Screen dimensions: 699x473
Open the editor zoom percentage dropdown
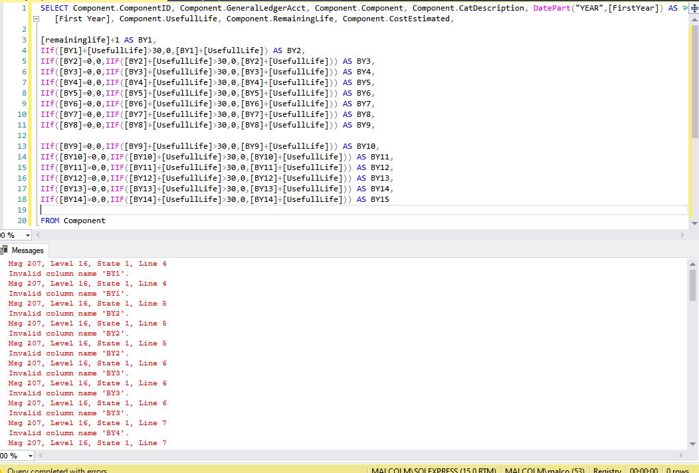(17, 235)
